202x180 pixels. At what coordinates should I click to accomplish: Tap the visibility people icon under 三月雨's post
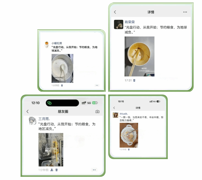pyautogui.click(x=52, y=170)
